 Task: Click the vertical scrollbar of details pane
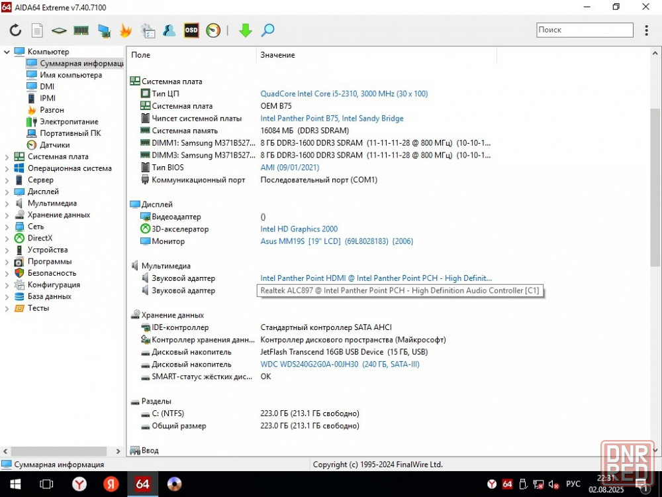[655, 187]
